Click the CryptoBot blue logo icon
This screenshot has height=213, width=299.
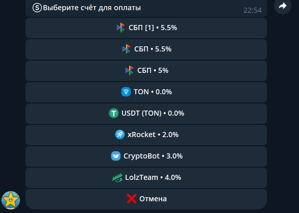coord(116,156)
